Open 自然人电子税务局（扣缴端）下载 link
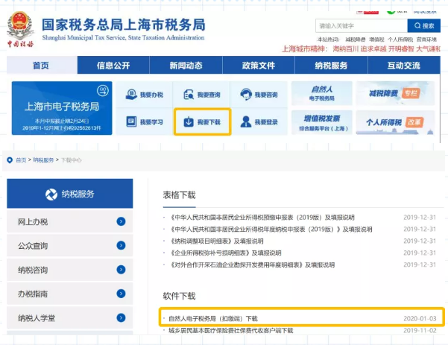Image resolution: width=448 pixels, height=345 pixels. click(213, 318)
